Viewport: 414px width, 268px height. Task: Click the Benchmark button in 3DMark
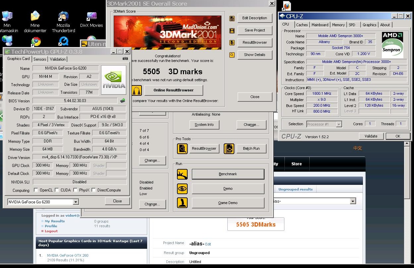coord(228,174)
